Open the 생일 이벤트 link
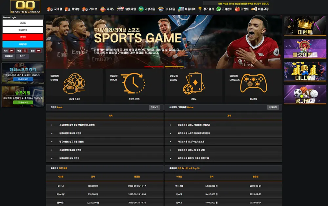Viewport: 328px width, 206px height. coord(69,158)
